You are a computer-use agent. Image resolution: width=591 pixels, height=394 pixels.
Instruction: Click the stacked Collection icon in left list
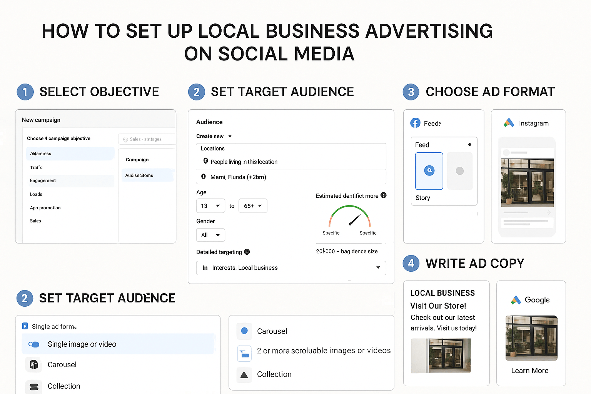pos(34,386)
